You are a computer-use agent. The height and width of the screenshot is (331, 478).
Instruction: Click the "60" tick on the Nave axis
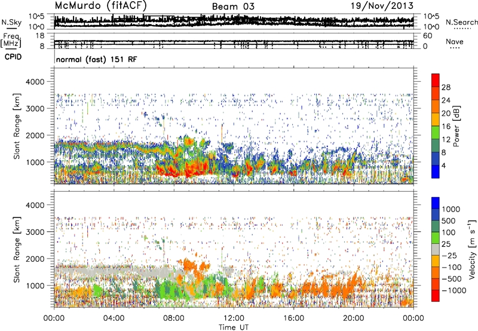tap(427, 36)
